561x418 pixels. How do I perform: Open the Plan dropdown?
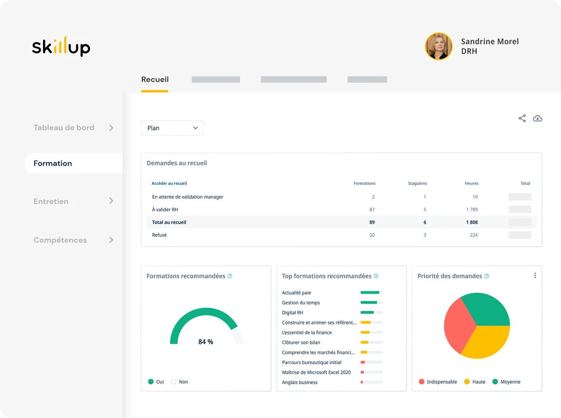[172, 128]
